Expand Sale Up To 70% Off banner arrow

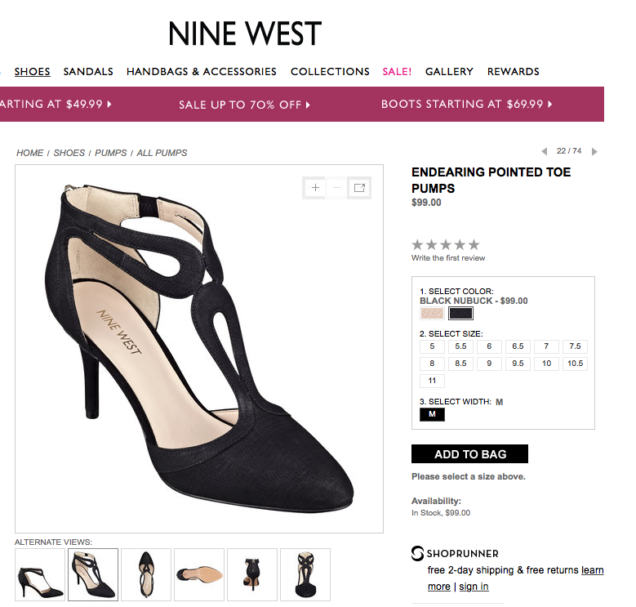pos(309,105)
